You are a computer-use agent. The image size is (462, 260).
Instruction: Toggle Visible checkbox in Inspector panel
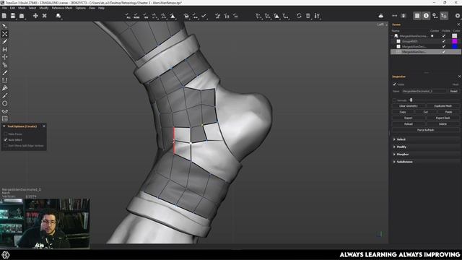[394, 84]
